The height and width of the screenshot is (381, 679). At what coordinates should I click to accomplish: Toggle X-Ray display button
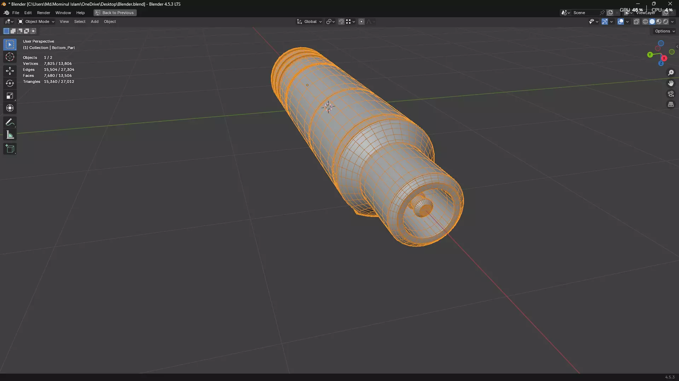[x=636, y=22]
